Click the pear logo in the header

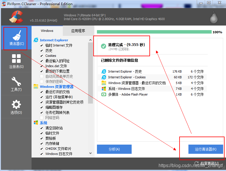214,18
